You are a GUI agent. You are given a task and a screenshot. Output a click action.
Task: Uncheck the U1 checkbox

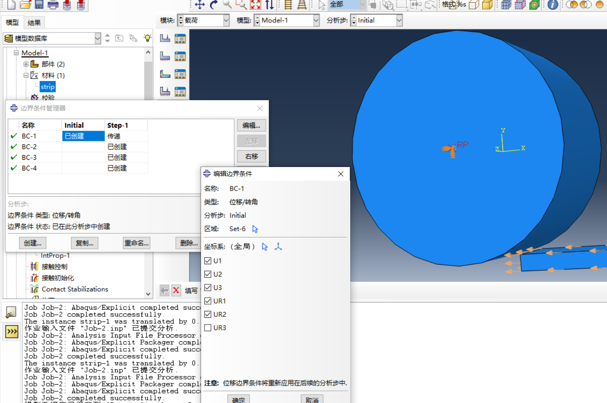click(x=208, y=261)
